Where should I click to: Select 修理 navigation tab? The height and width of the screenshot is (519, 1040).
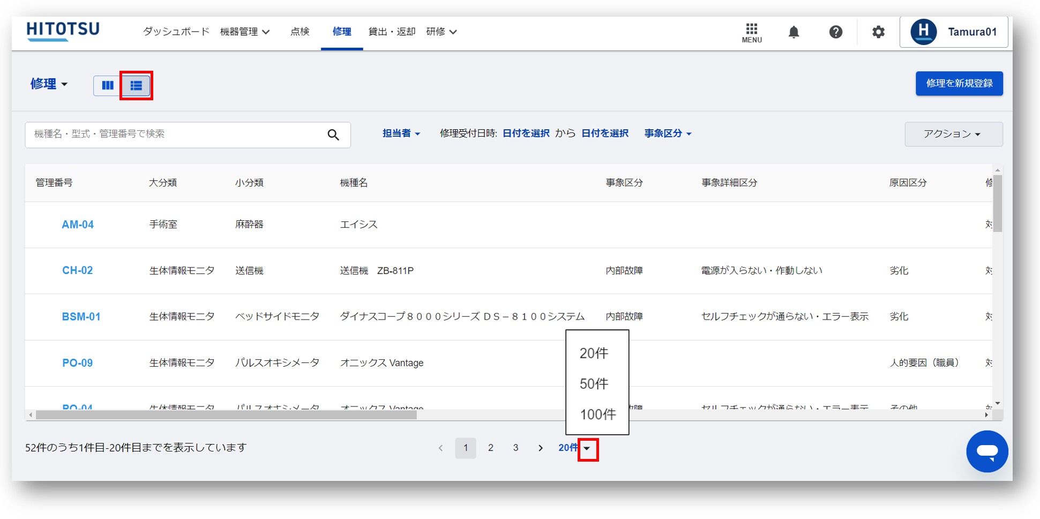tap(342, 32)
